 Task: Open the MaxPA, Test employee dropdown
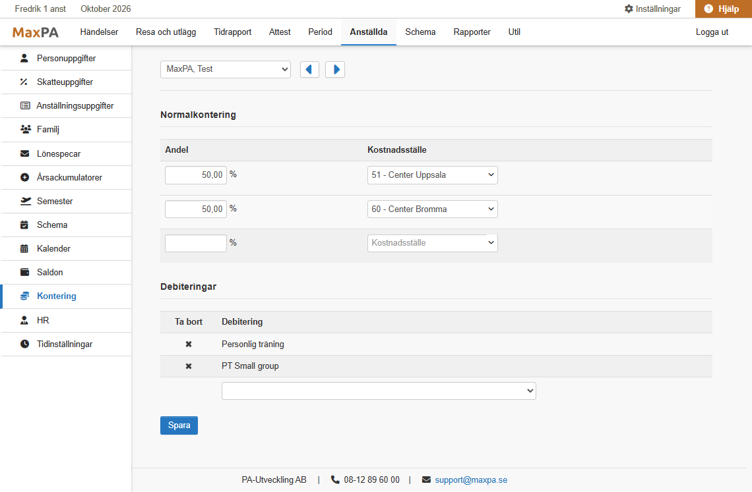[x=226, y=69]
